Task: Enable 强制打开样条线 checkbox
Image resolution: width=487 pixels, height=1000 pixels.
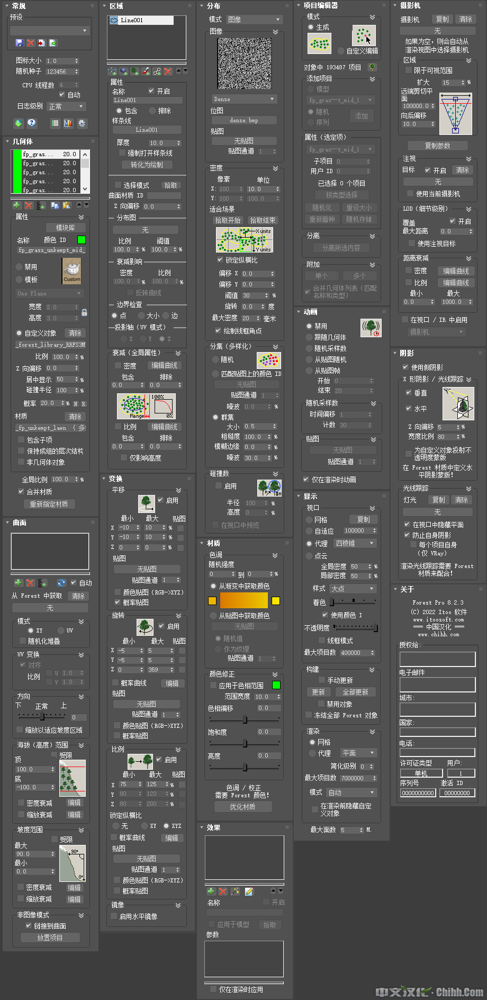Action: click(x=122, y=153)
